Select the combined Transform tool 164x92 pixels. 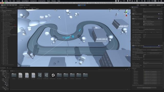pyautogui.click(x=16, y=5)
